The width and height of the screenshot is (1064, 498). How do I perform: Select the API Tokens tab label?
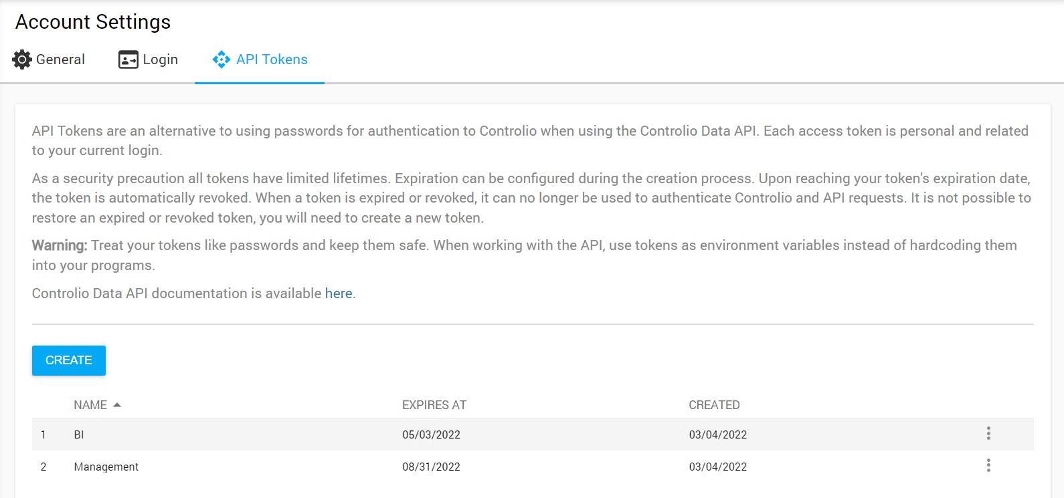pyautogui.click(x=272, y=59)
